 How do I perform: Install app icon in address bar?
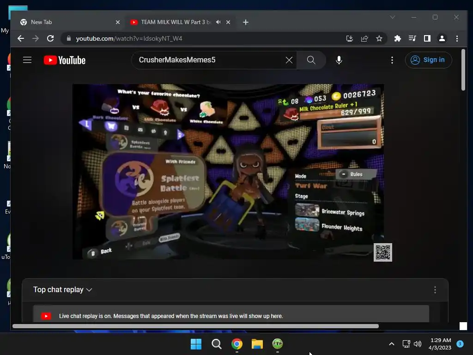click(350, 38)
